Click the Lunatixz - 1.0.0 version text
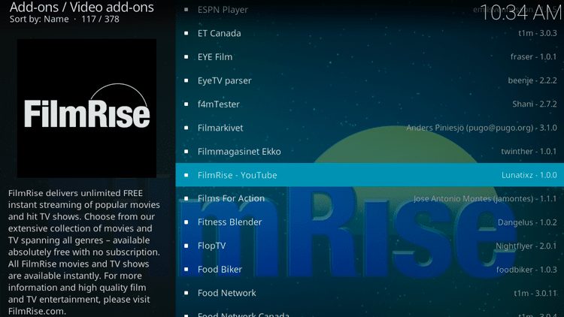This screenshot has width=564, height=317. [529, 175]
